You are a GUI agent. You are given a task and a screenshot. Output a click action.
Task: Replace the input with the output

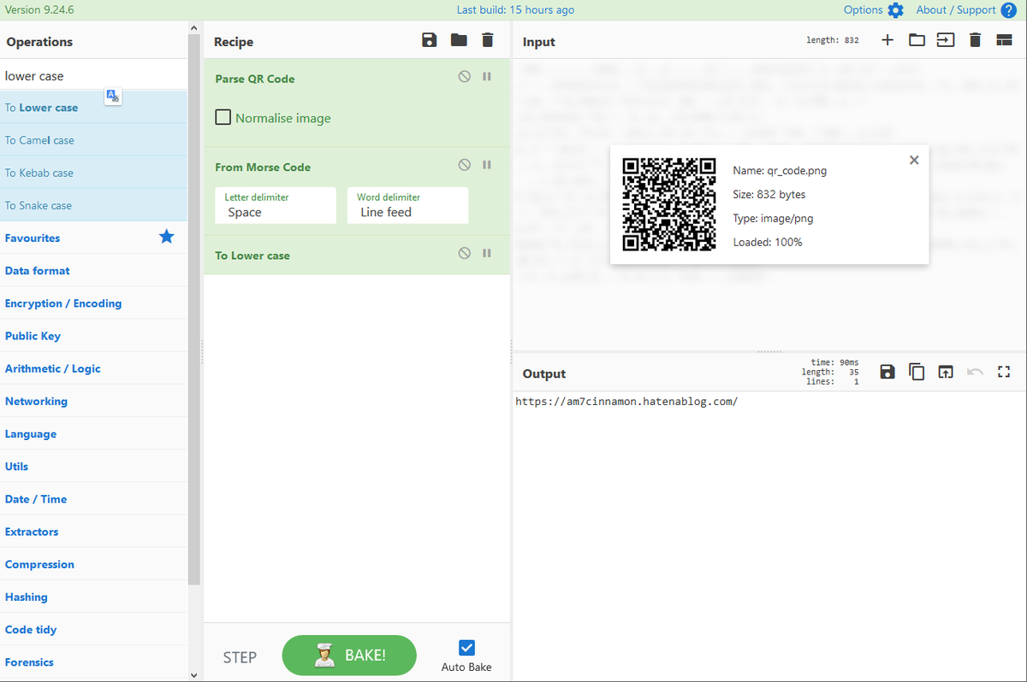946,372
